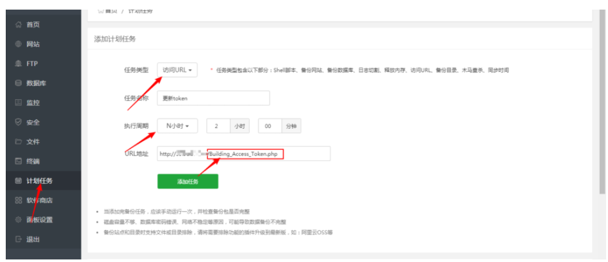
Task: Click the 安全 shield icon
Action: pyautogui.click(x=18, y=122)
